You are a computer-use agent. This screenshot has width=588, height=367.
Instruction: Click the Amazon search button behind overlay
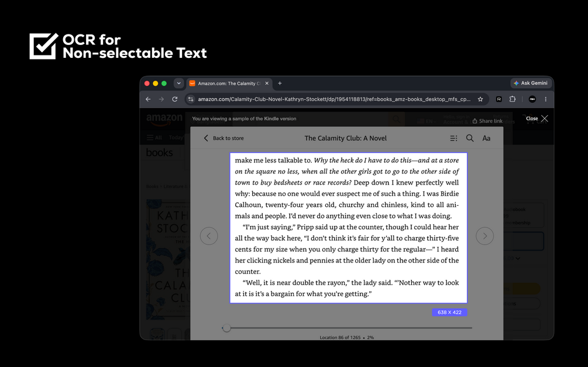coord(396,120)
